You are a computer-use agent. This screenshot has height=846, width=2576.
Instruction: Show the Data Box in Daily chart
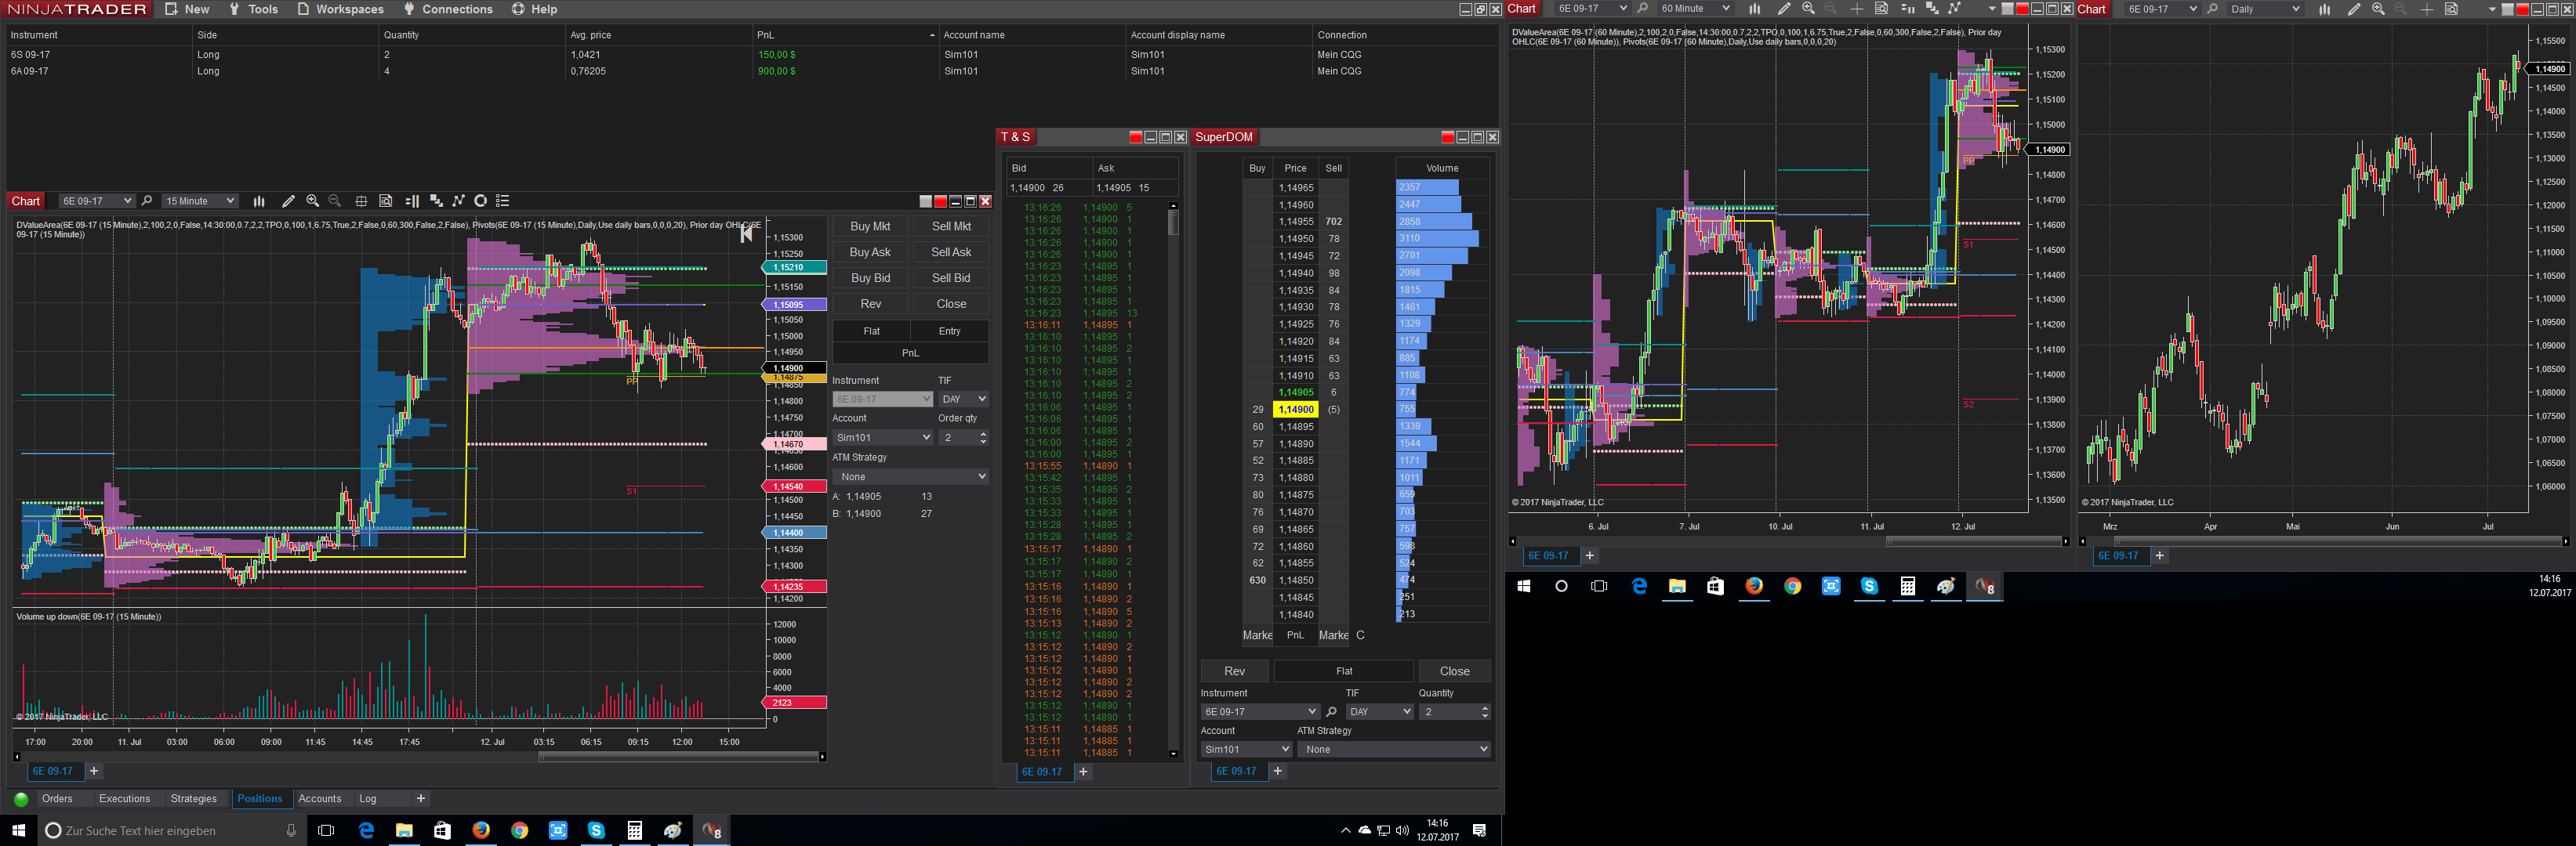pos(2451,9)
